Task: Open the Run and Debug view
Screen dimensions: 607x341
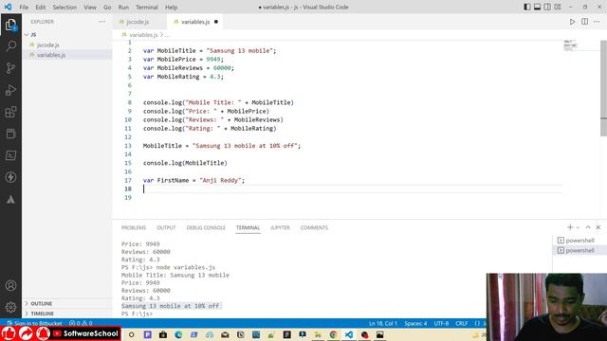Action: coord(10,90)
